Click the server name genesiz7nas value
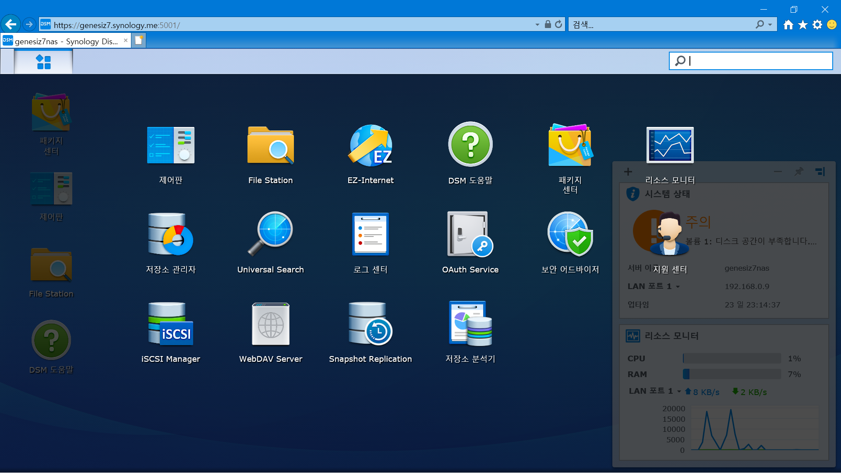Viewport: 841px width, 473px height. [x=747, y=268]
